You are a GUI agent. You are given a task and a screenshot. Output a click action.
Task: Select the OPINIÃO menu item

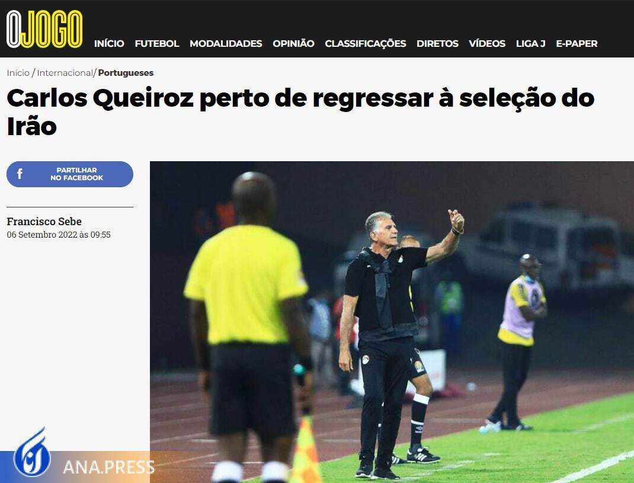293,43
